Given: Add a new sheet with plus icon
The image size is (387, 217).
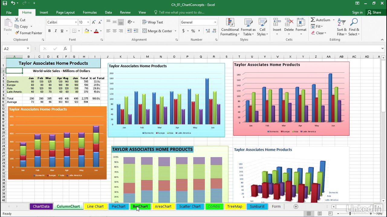Looking at the screenshot, I should (296, 206).
